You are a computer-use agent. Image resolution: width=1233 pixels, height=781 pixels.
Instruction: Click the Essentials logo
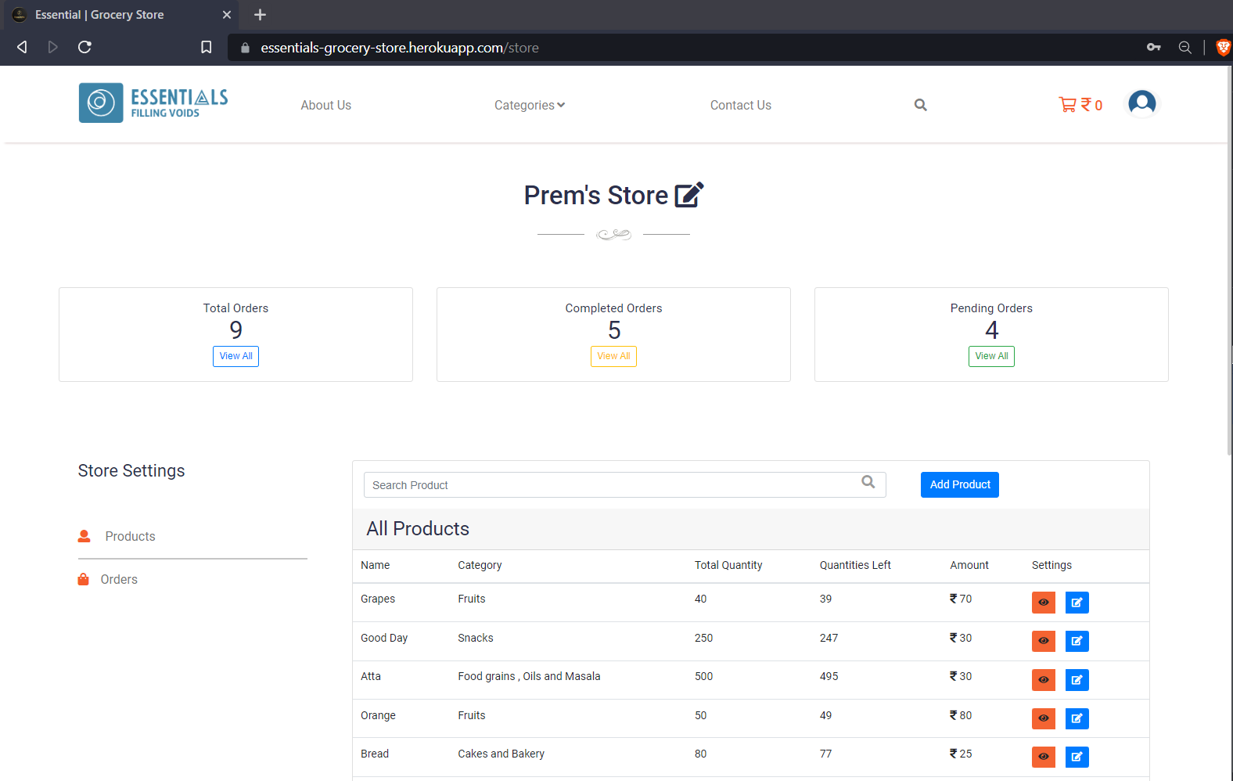pos(153,103)
